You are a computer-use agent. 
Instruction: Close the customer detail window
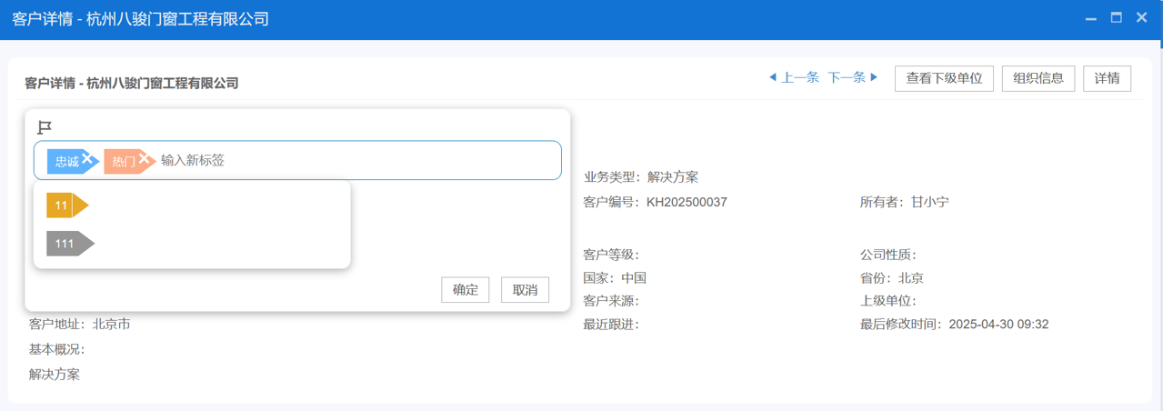(x=1142, y=18)
